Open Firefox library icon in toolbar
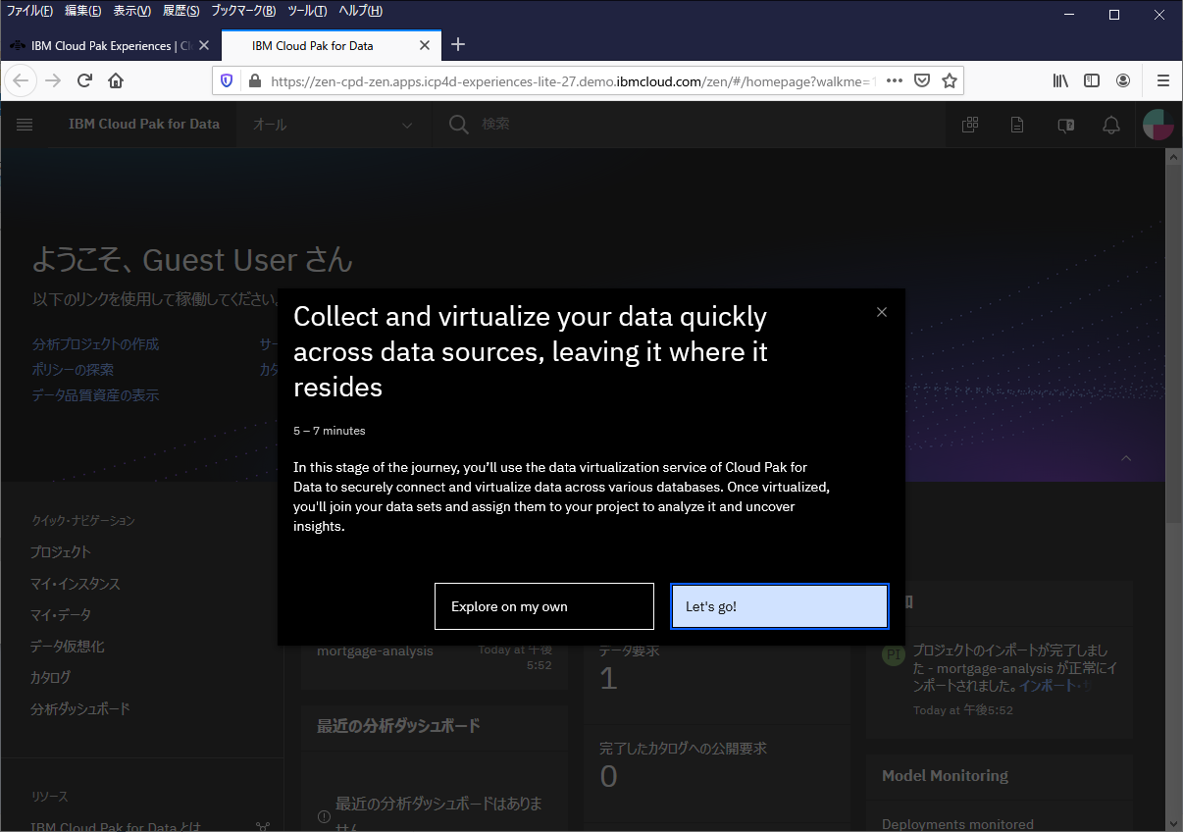The height and width of the screenshot is (832, 1183). point(1060,80)
